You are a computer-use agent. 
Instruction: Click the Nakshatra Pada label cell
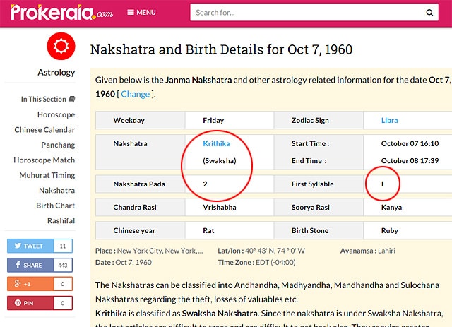[141, 184]
